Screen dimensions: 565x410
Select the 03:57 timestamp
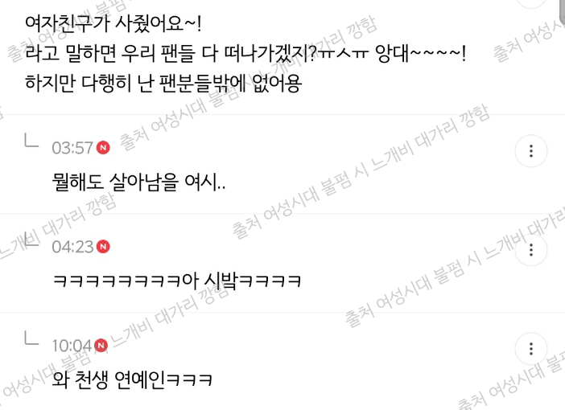tap(72, 148)
